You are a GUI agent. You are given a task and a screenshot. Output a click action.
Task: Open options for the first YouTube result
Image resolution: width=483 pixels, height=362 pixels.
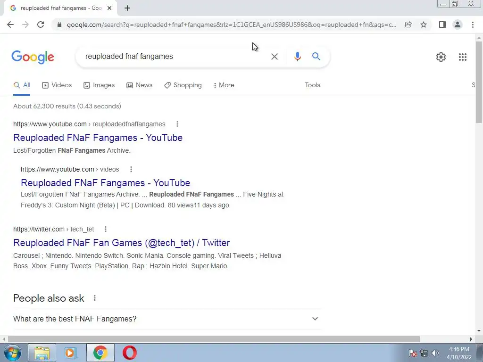(177, 124)
